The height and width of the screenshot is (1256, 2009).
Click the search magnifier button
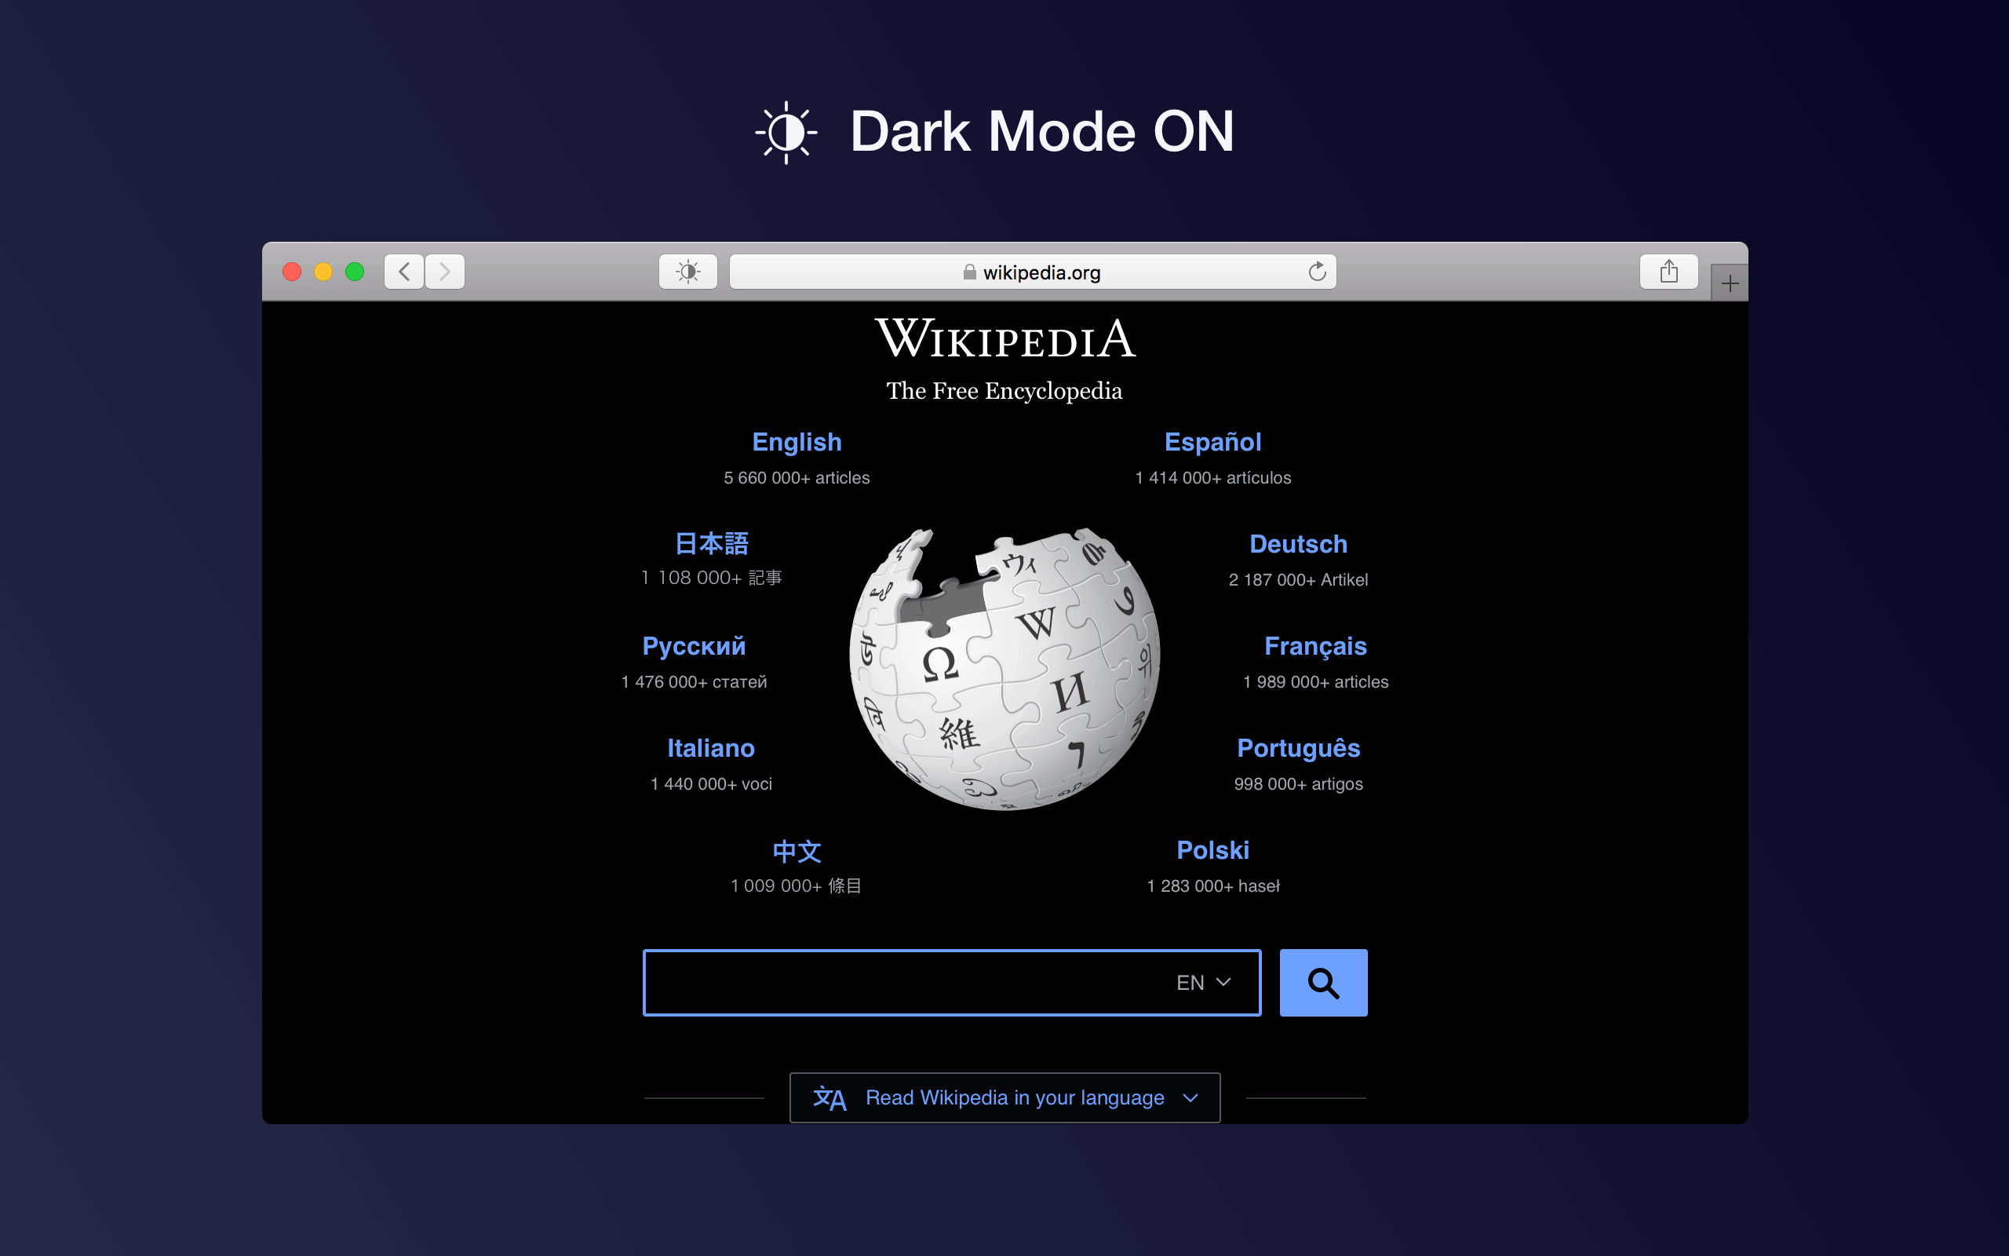(1322, 982)
